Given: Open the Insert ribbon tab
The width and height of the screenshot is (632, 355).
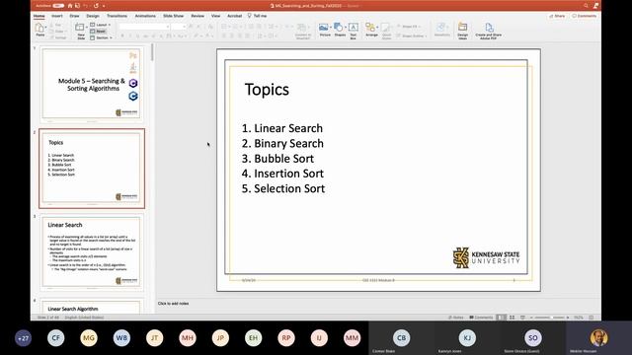Looking at the screenshot, I should [x=57, y=16].
